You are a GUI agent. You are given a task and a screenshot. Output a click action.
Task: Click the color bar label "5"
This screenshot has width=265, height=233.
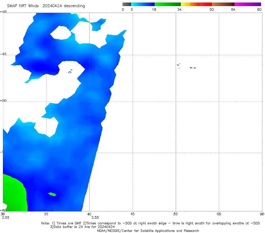[132, 10]
